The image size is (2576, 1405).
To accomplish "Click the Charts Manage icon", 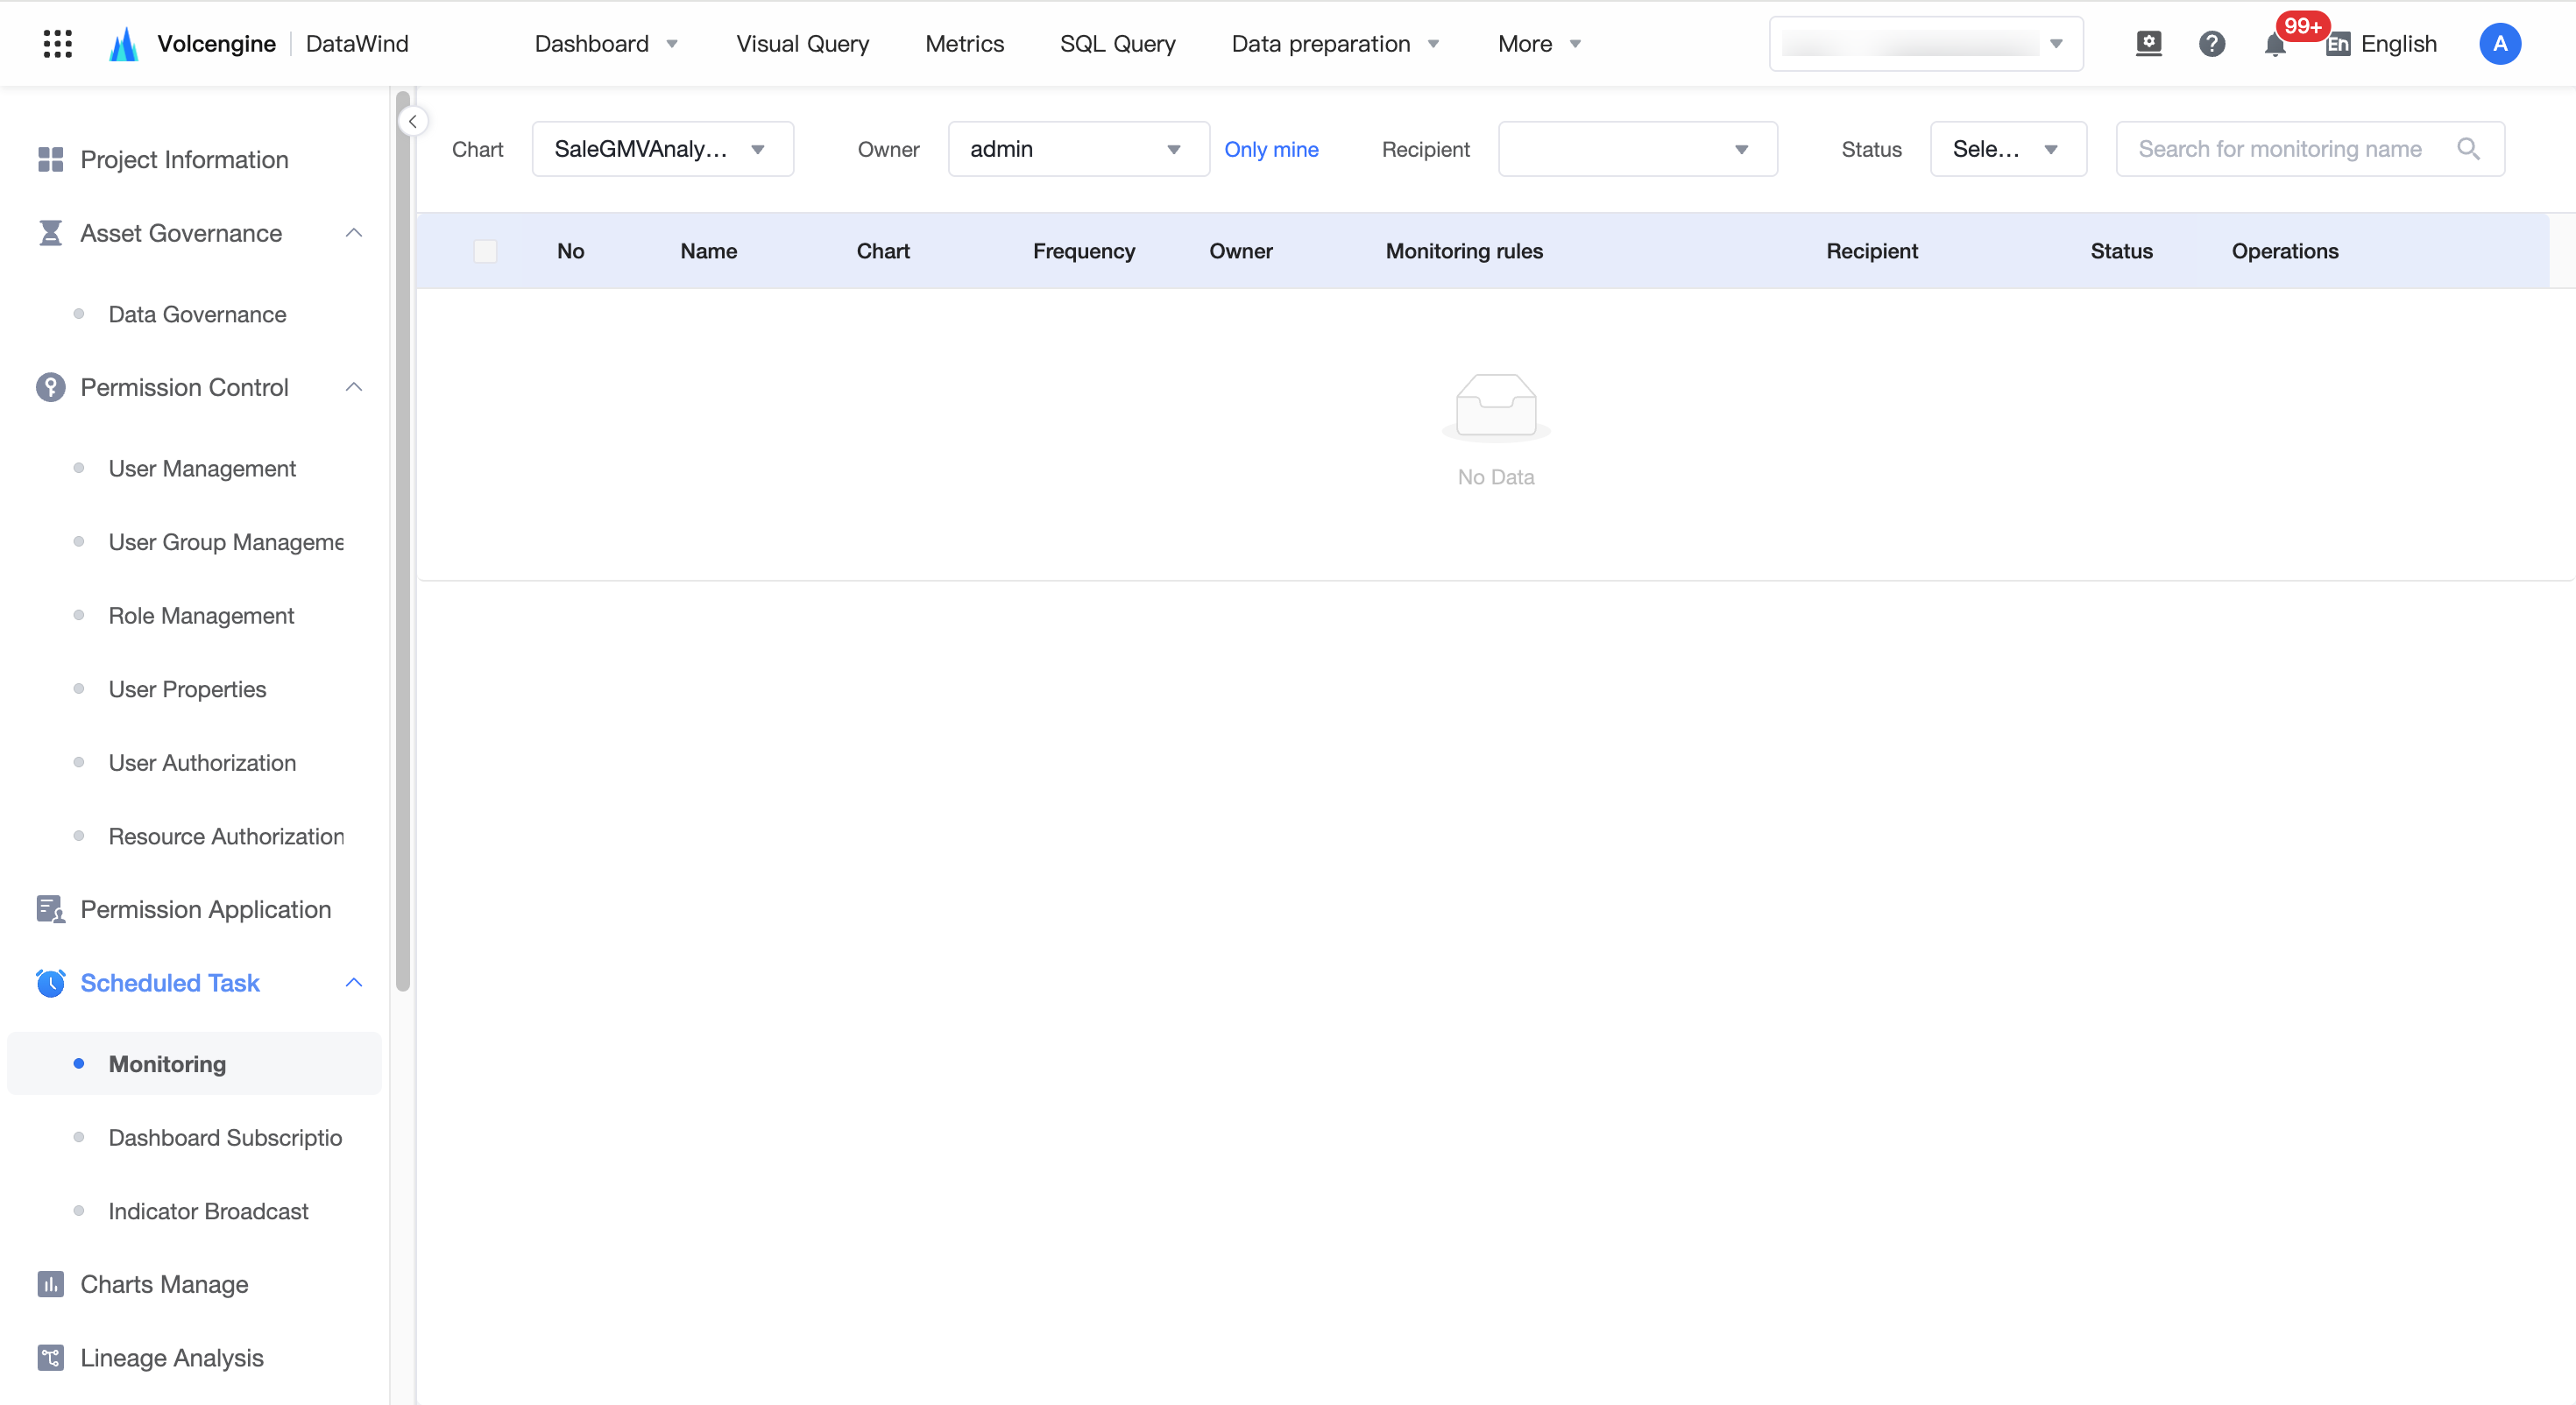I will pos(50,1283).
